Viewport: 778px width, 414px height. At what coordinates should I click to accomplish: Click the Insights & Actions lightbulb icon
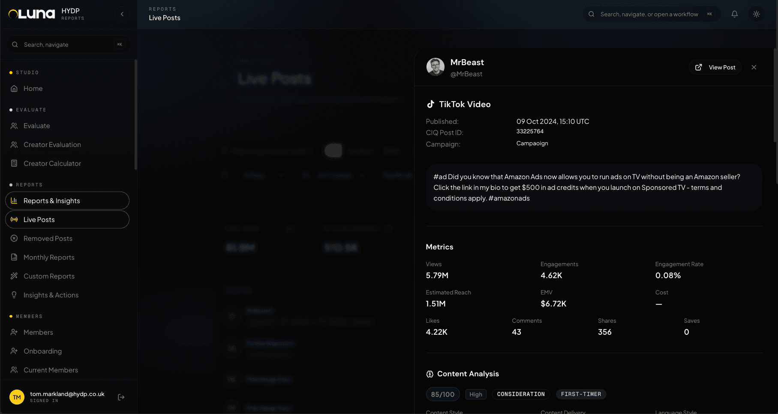tap(14, 295)
